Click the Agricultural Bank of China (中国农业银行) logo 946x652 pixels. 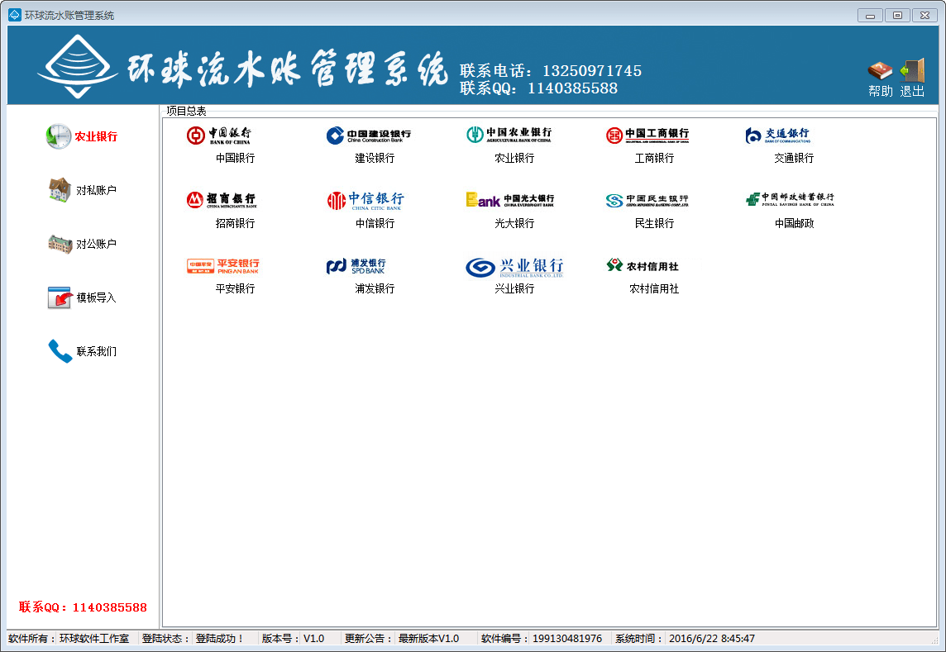pos(509,136)
